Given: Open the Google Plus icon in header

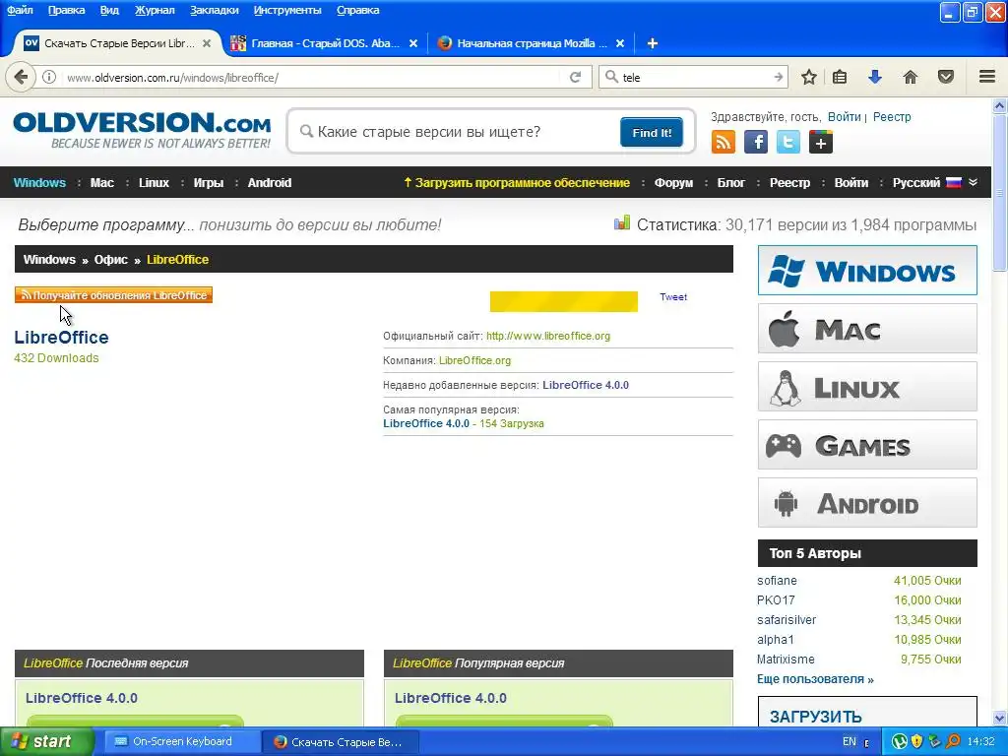Looking at the screenshot, I should click(820, 142).
